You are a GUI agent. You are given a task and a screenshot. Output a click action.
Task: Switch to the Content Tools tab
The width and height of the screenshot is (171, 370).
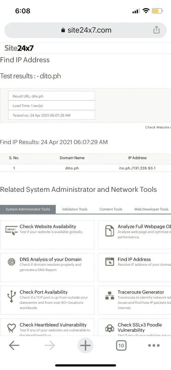click(x=111, y=209)
